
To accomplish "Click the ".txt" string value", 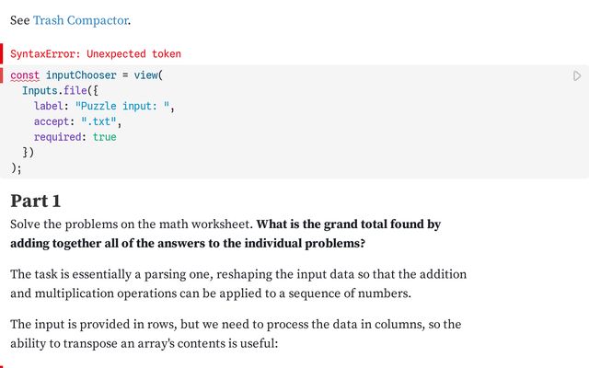I will [x=98, y=121].
